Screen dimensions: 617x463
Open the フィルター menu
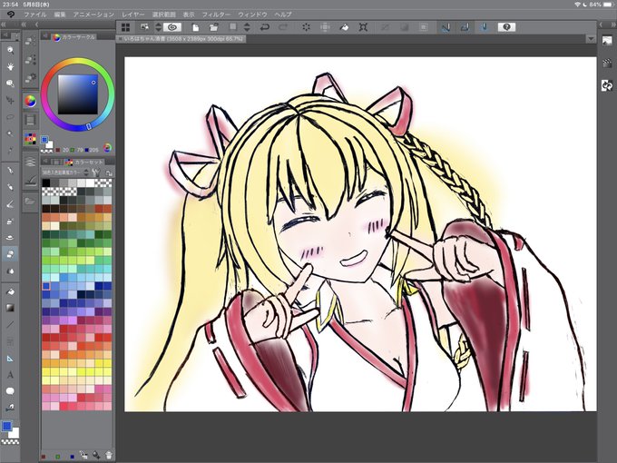click(217, 15)
